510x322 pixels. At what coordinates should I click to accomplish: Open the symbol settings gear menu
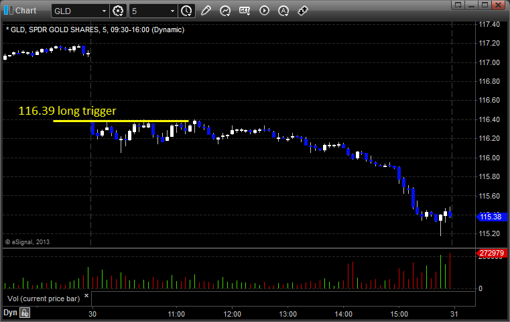click(118, 11)
